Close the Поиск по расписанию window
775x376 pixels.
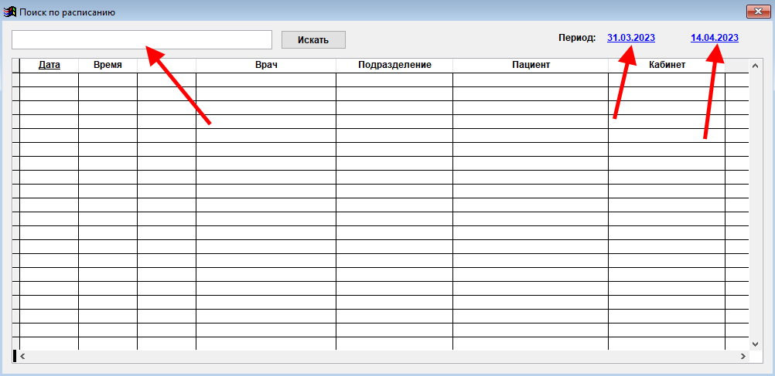pyautogui.click(x=756, y=12)
